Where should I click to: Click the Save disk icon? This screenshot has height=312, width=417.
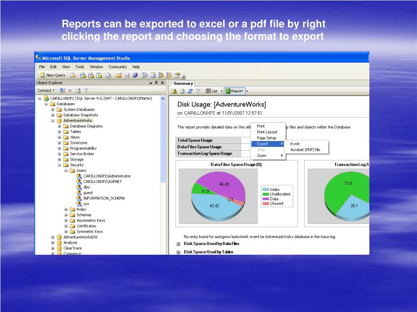tap(127, 75)
